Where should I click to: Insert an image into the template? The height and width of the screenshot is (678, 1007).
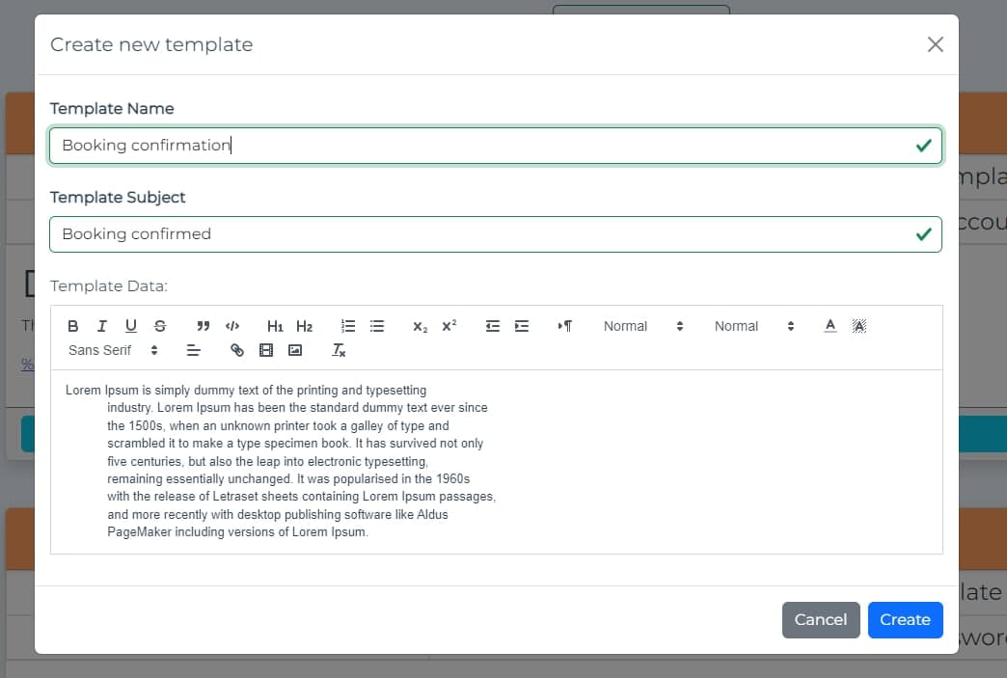(294, 350)
